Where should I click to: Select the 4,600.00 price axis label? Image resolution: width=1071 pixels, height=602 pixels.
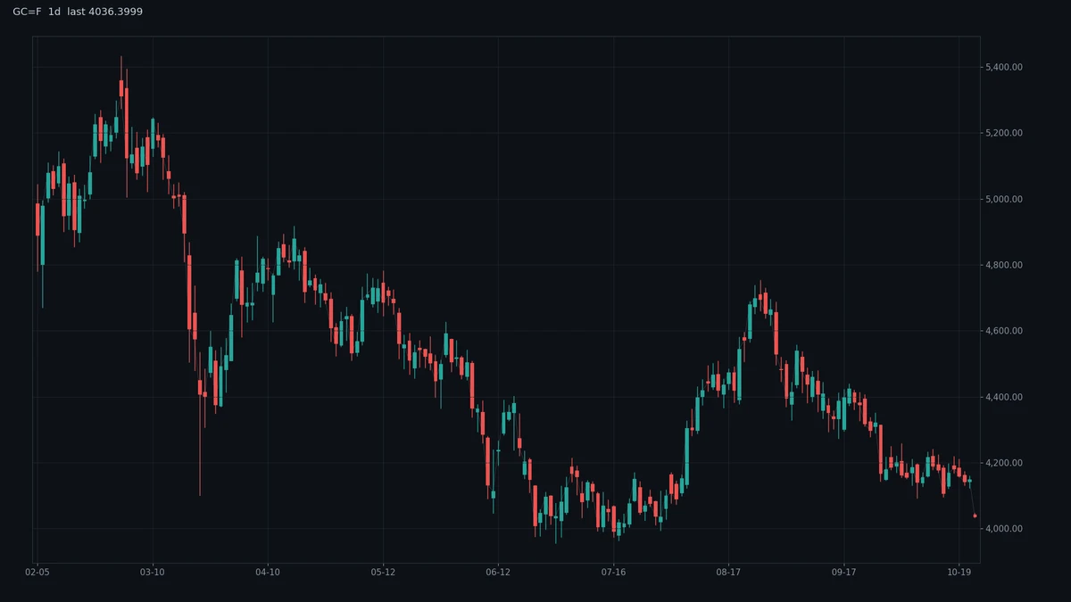[1004, 331]
